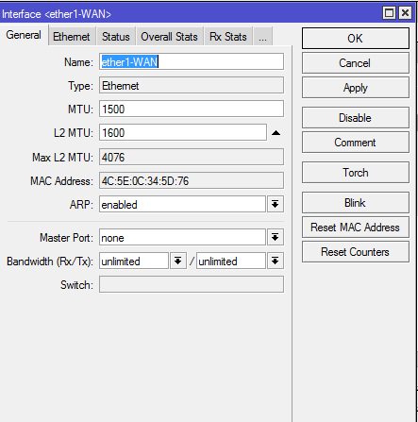Open the Rx Stats tab

228,37
